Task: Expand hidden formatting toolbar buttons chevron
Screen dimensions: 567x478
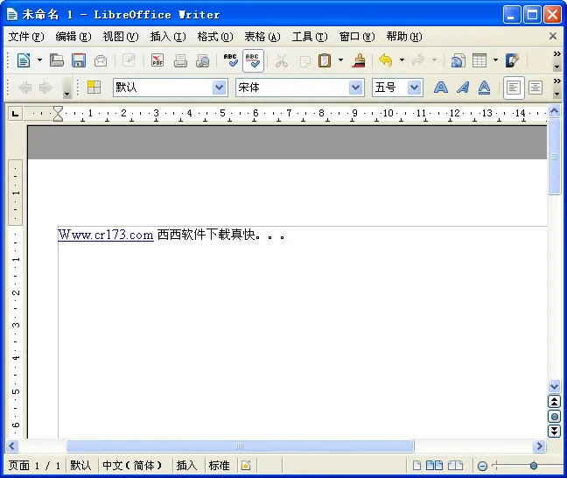Action: (x=556, y=81)
